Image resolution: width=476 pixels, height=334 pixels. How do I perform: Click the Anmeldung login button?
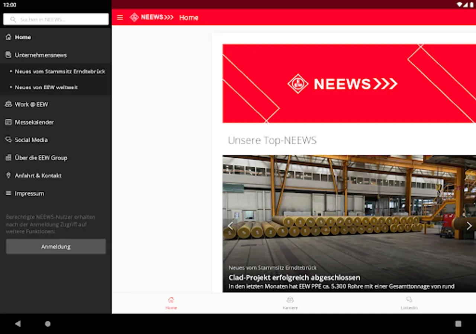coord(56,246)
